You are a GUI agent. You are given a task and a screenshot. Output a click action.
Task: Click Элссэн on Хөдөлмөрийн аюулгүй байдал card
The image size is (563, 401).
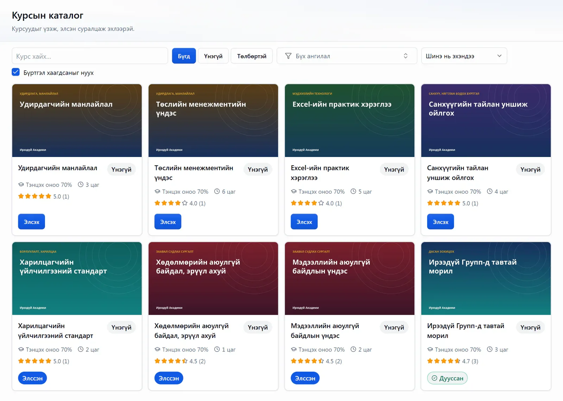click(x=169, y=378)
